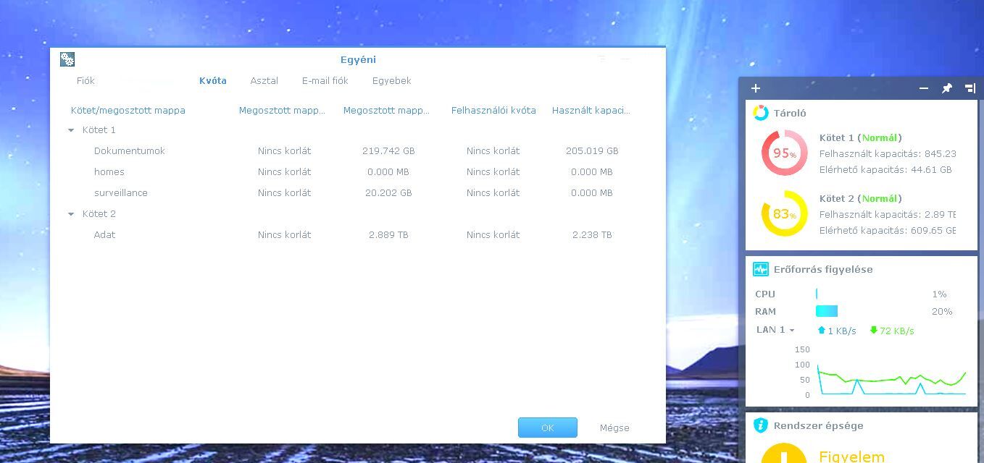Click Kötet 1 (Normál) in storage widget
The width and height of the screenshot is (984, 463).
tap(861, 137)
